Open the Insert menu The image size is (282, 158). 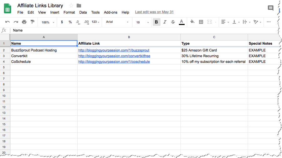pyautogui.click(x=55, y=12)
